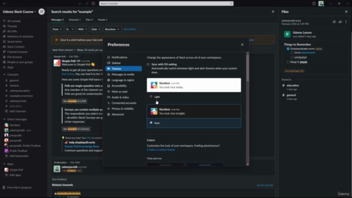Switch to the People 0 tab
352x198 pixels.
click(x=103, y=20)
